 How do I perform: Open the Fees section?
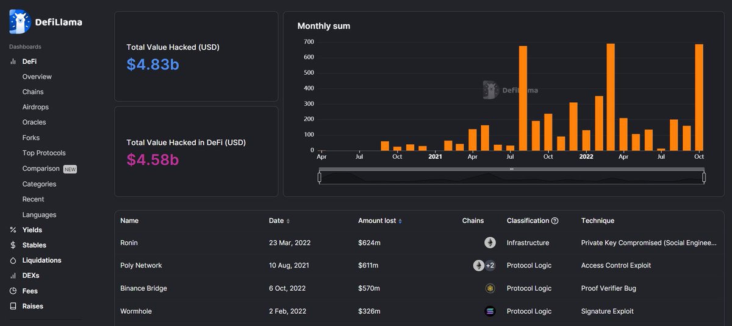point(30,291)
